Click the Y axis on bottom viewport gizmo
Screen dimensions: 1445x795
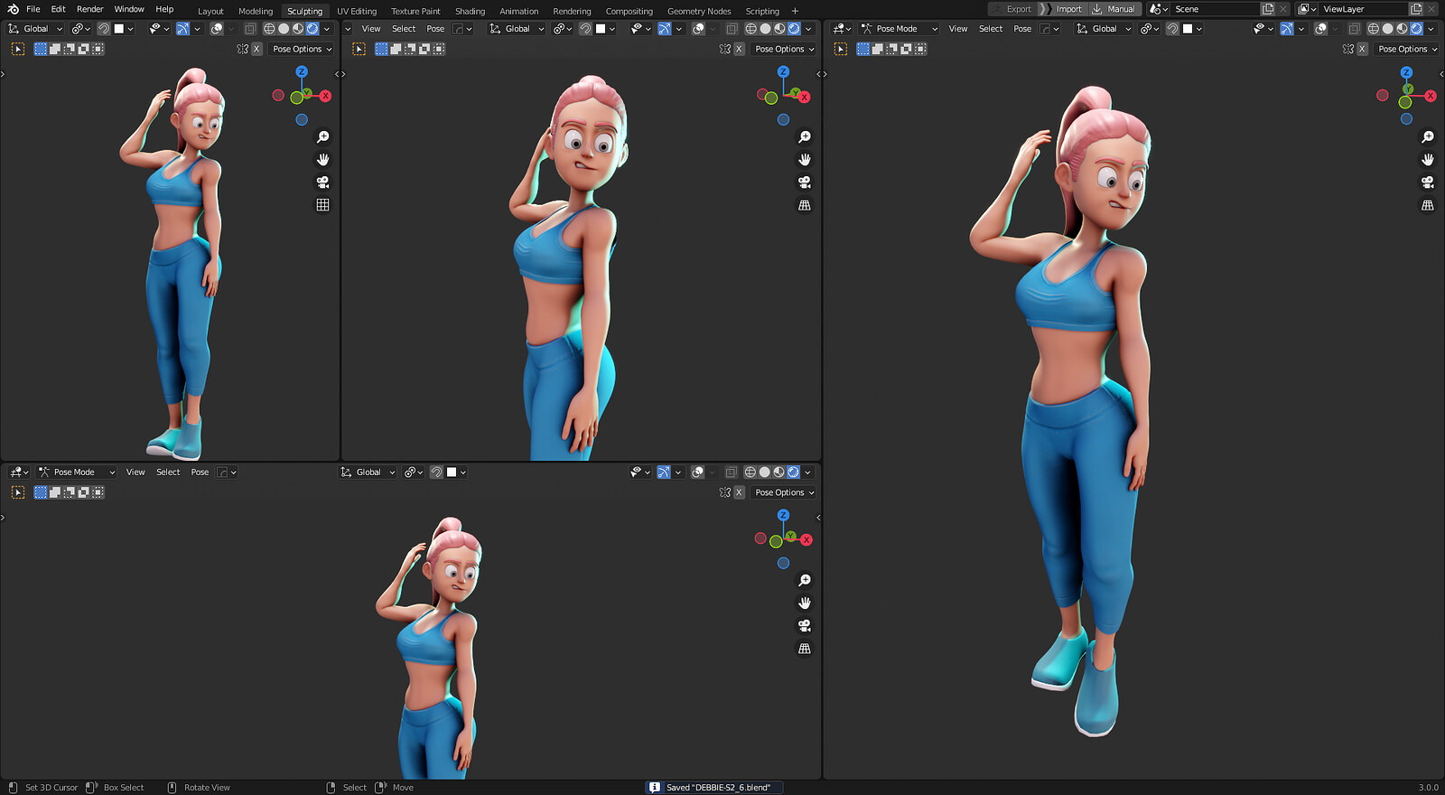pyautogui.click(x=790, y=537)
